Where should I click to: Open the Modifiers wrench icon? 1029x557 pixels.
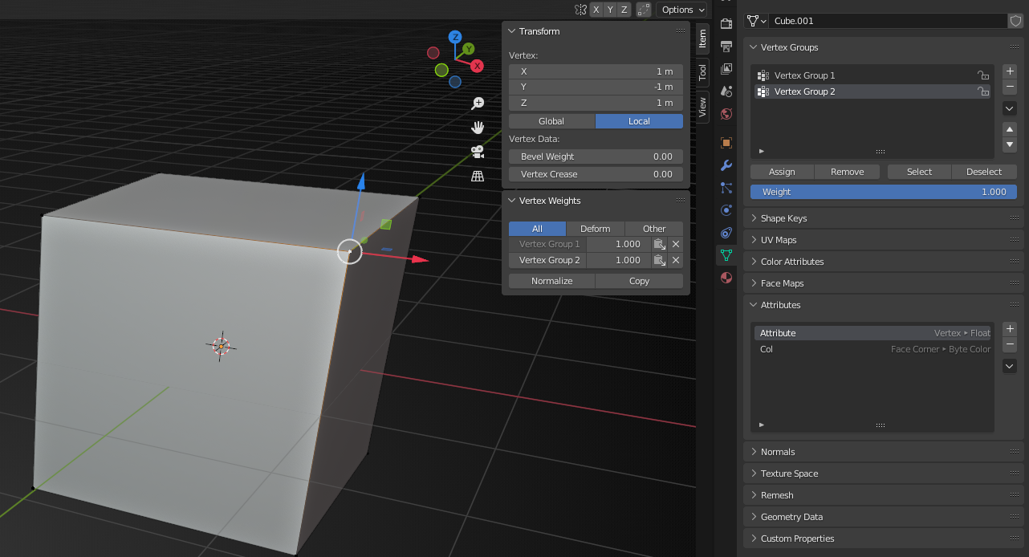coord(726,165)
